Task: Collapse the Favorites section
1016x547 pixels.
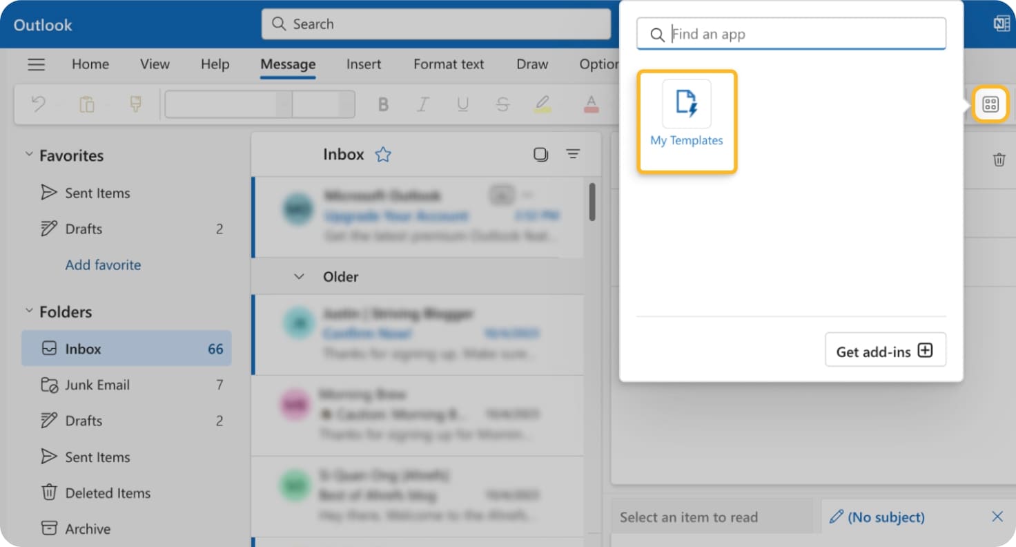Action: click(29, 155)
